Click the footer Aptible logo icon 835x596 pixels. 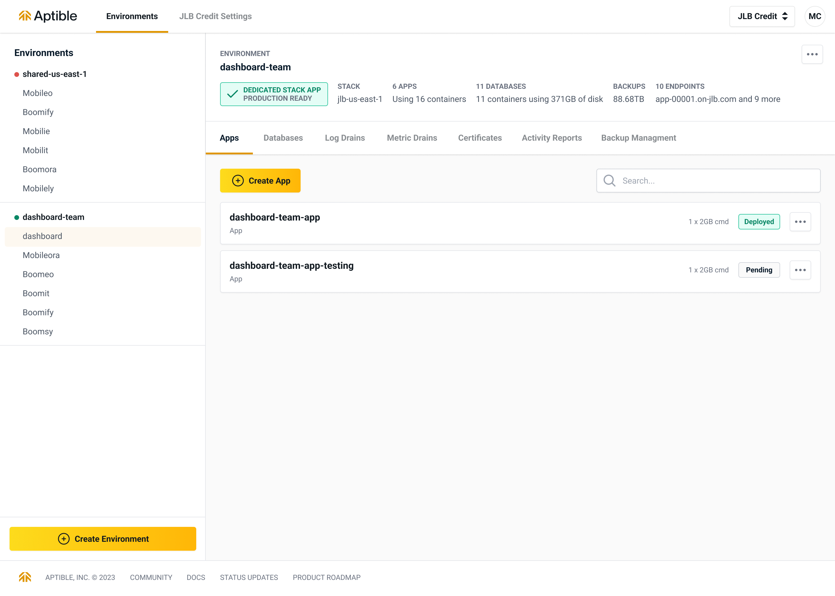point(25,577)
